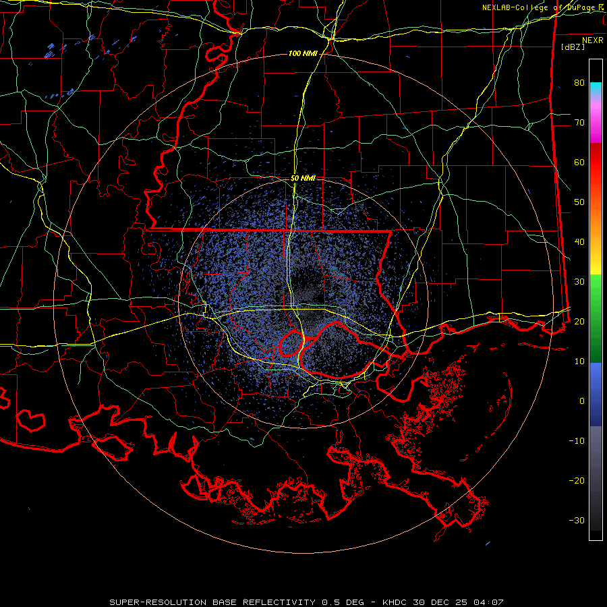Click the 10 value on the dBZ scale
Image resolution: width=607 pixels, height=607 pixels.
pos(579,362)
